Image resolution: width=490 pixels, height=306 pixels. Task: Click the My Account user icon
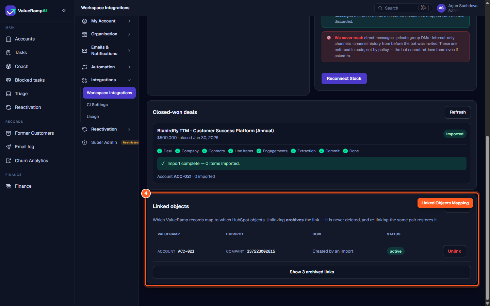click(85, 21)
